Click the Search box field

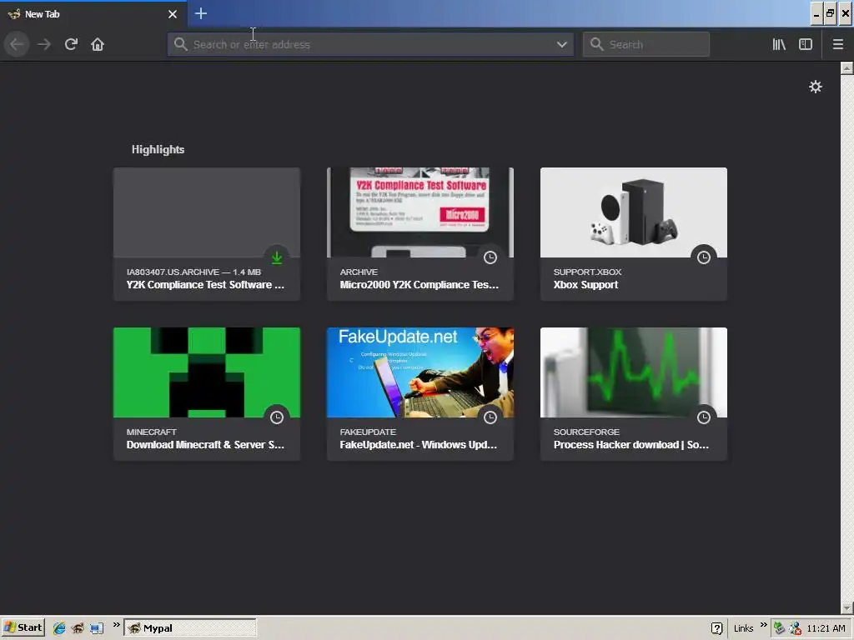pos(646,45)
